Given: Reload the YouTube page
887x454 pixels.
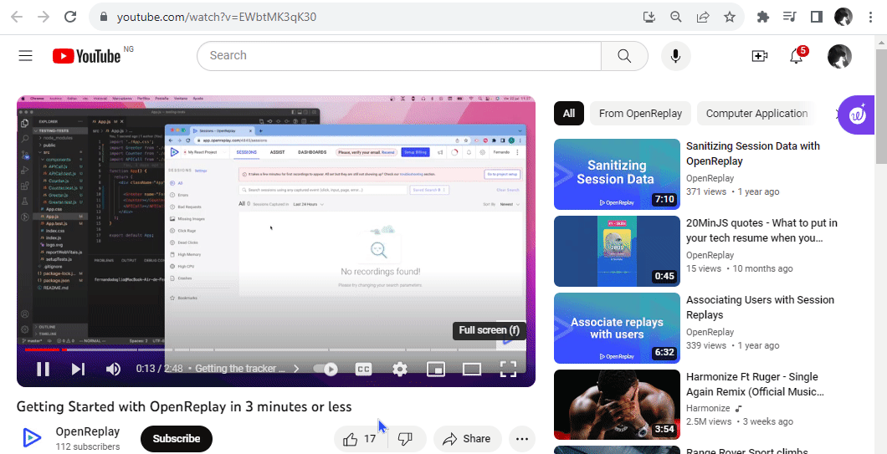Looking at the screenshot, I should [70, 17].
